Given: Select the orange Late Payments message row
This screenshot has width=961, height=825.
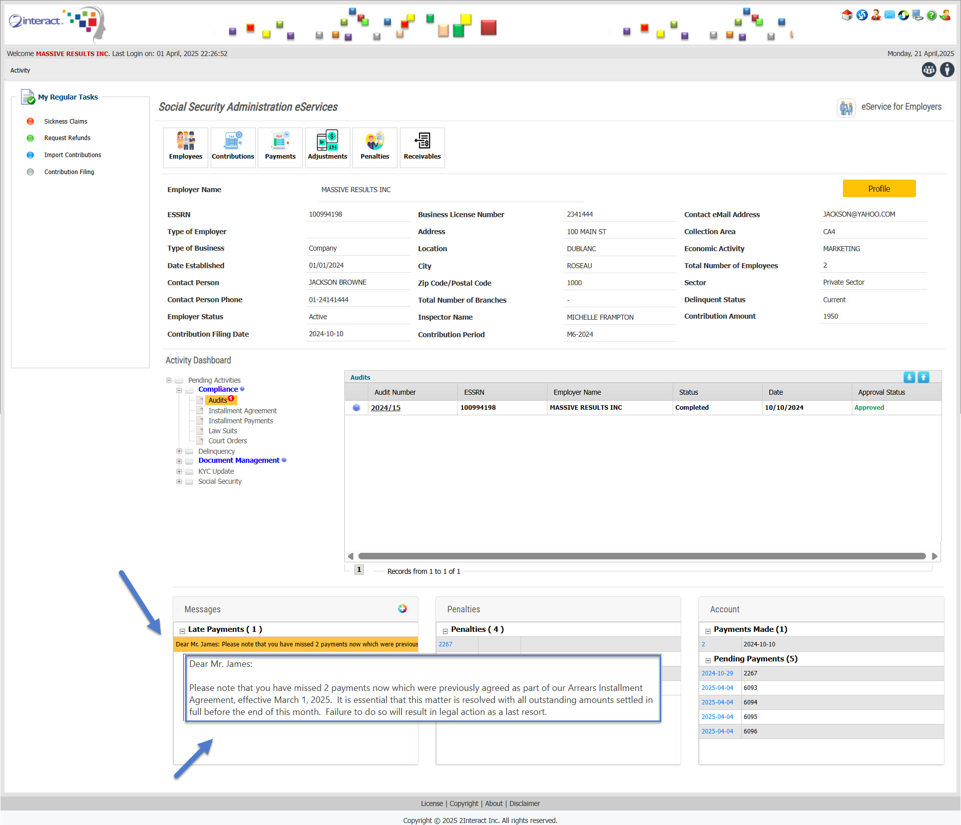Looking at the screenshot, I should pos(296,644).
